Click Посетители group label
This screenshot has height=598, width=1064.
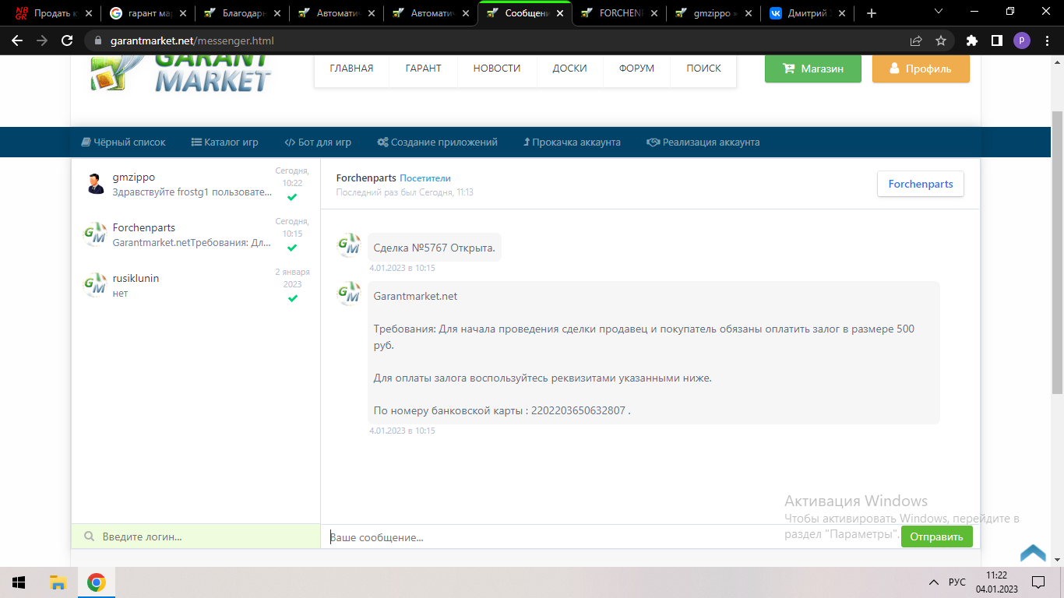click(x=425, y=178)
